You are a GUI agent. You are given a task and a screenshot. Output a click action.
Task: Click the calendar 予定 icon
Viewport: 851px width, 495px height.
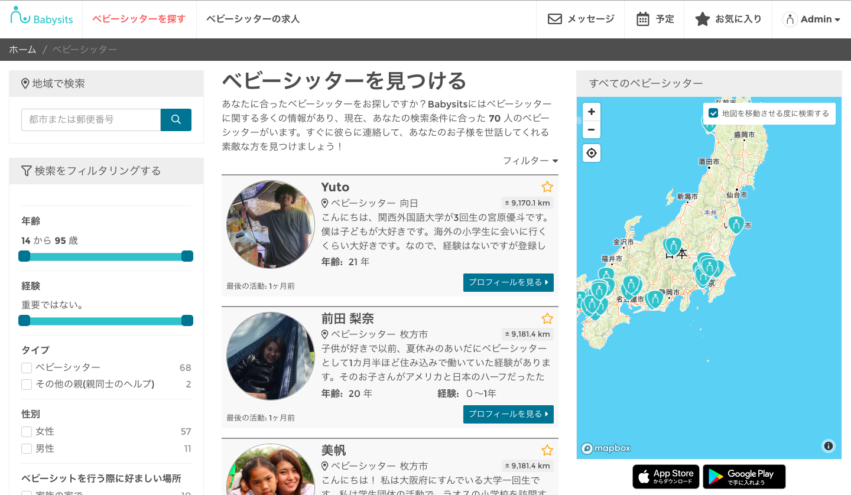pyautogui.click(x=643, y=19)
